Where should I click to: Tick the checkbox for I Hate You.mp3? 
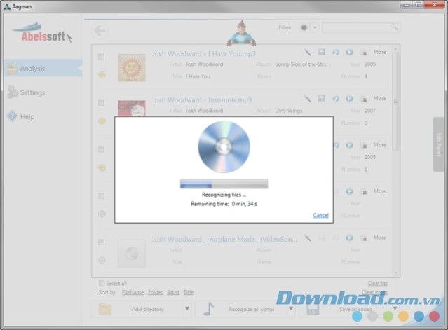[102, 56]
